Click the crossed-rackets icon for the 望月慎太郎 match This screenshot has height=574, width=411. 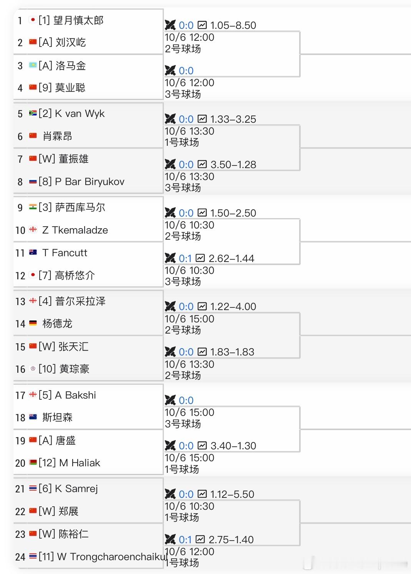pos(170,25)
